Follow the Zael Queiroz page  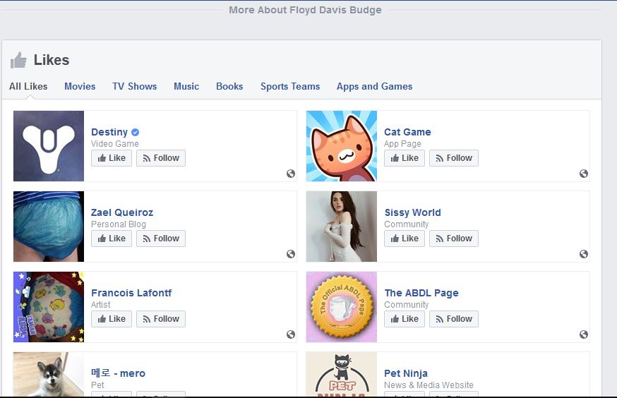[161, 239]
